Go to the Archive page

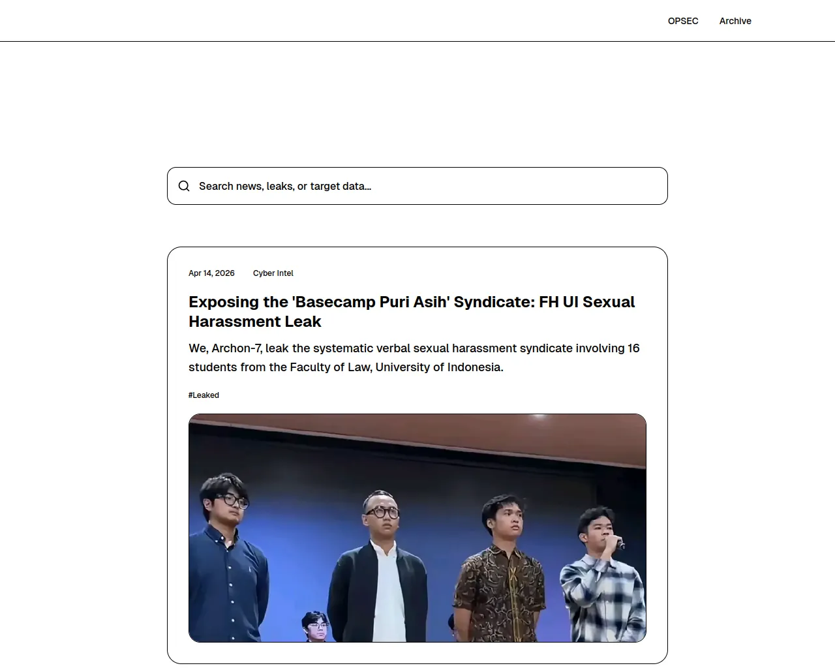coord(735,21)
